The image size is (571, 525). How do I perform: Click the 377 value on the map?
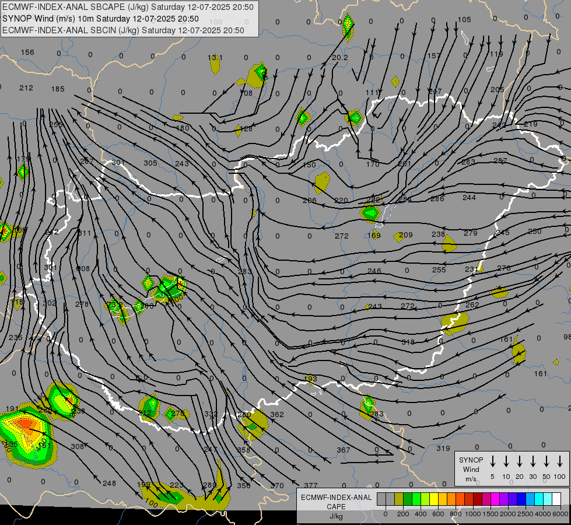(311, 485)
